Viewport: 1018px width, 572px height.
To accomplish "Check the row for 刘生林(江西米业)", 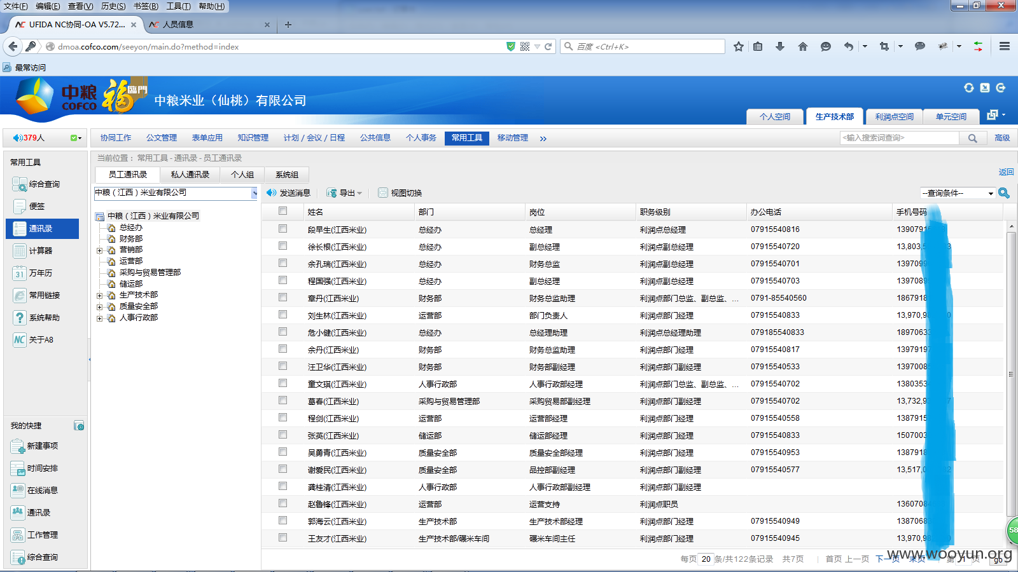I will (x=282, y=315).
